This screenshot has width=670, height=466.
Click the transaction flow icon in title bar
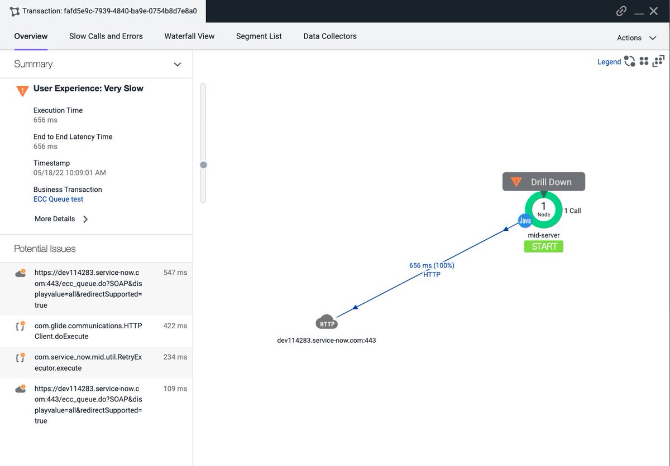point(15,11)
